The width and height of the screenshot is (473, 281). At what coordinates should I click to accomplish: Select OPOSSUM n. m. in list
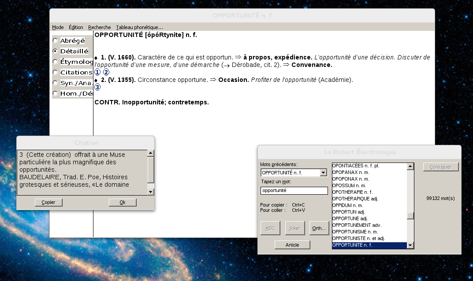369,186
